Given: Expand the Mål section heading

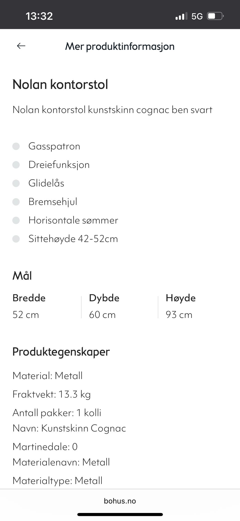Looking at the screenshot, I should tap(22, 275).
